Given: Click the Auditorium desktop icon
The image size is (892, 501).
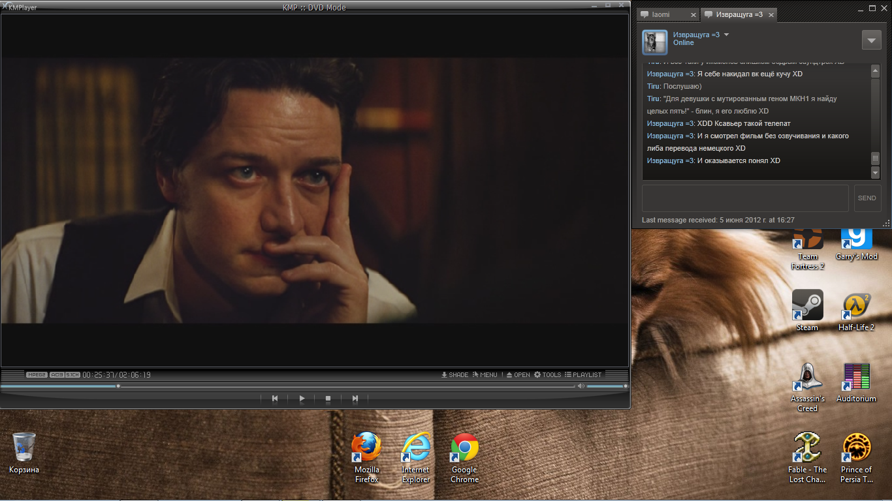Looking at the screenshot, I should coord(857,382).
